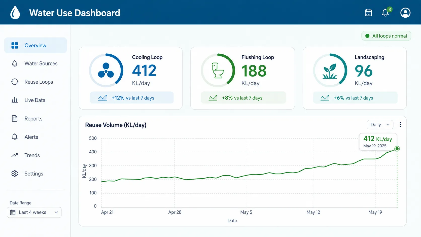Select the Overview menu item

pos(36,45)
